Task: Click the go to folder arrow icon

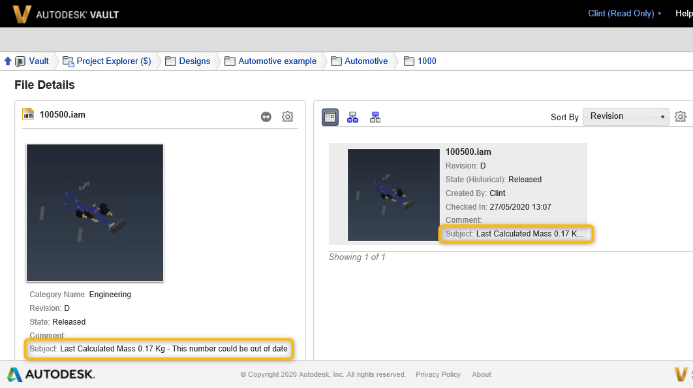Action: point(266,116)
